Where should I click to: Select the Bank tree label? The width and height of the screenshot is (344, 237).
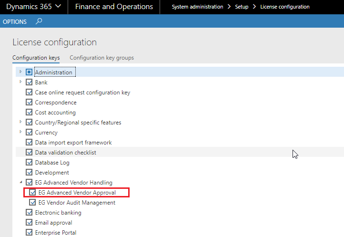(x=41, y=82)
